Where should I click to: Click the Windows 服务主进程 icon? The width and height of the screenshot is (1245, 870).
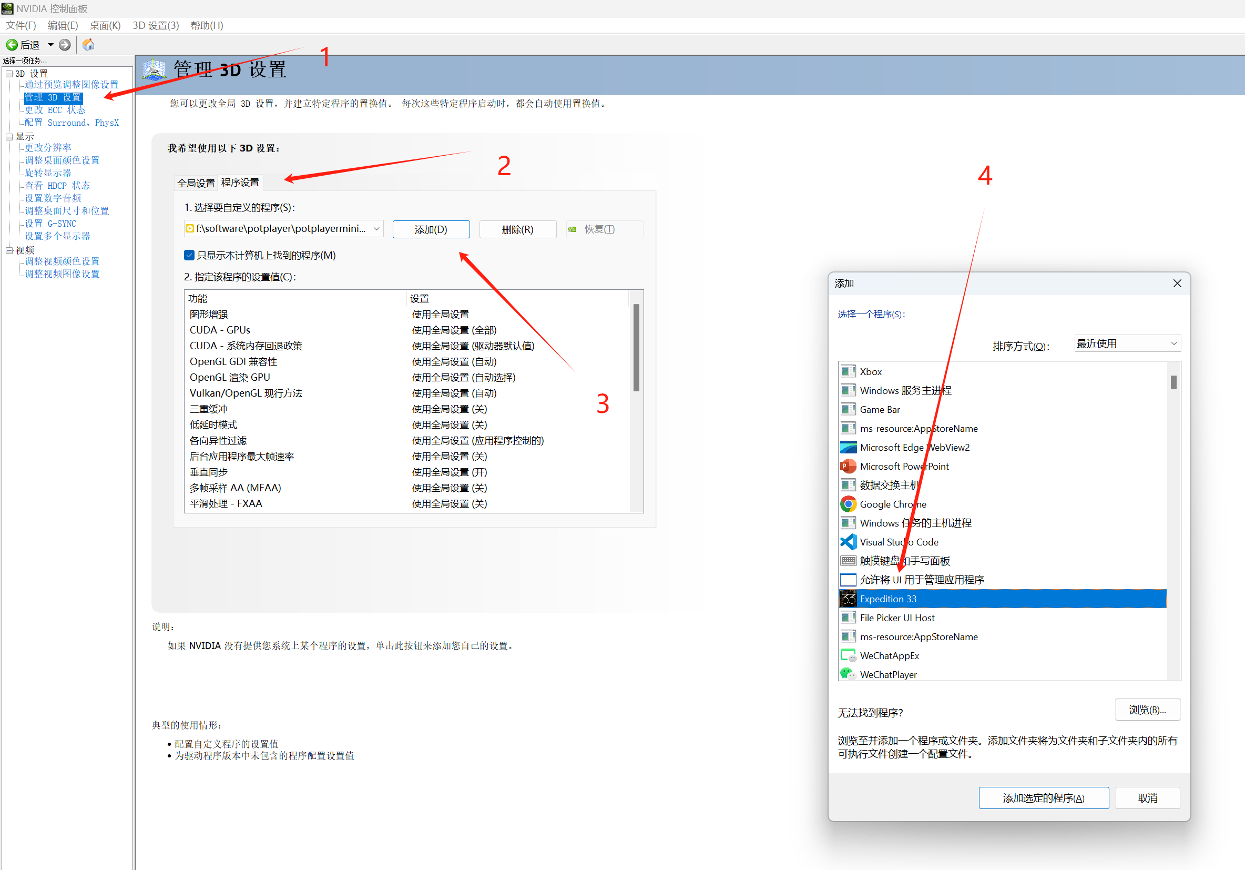coord(848,390)
